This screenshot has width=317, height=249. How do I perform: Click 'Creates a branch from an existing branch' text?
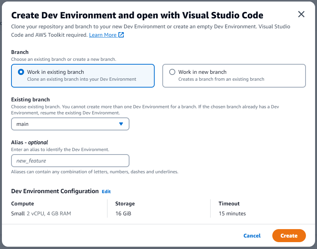(221, 79)
